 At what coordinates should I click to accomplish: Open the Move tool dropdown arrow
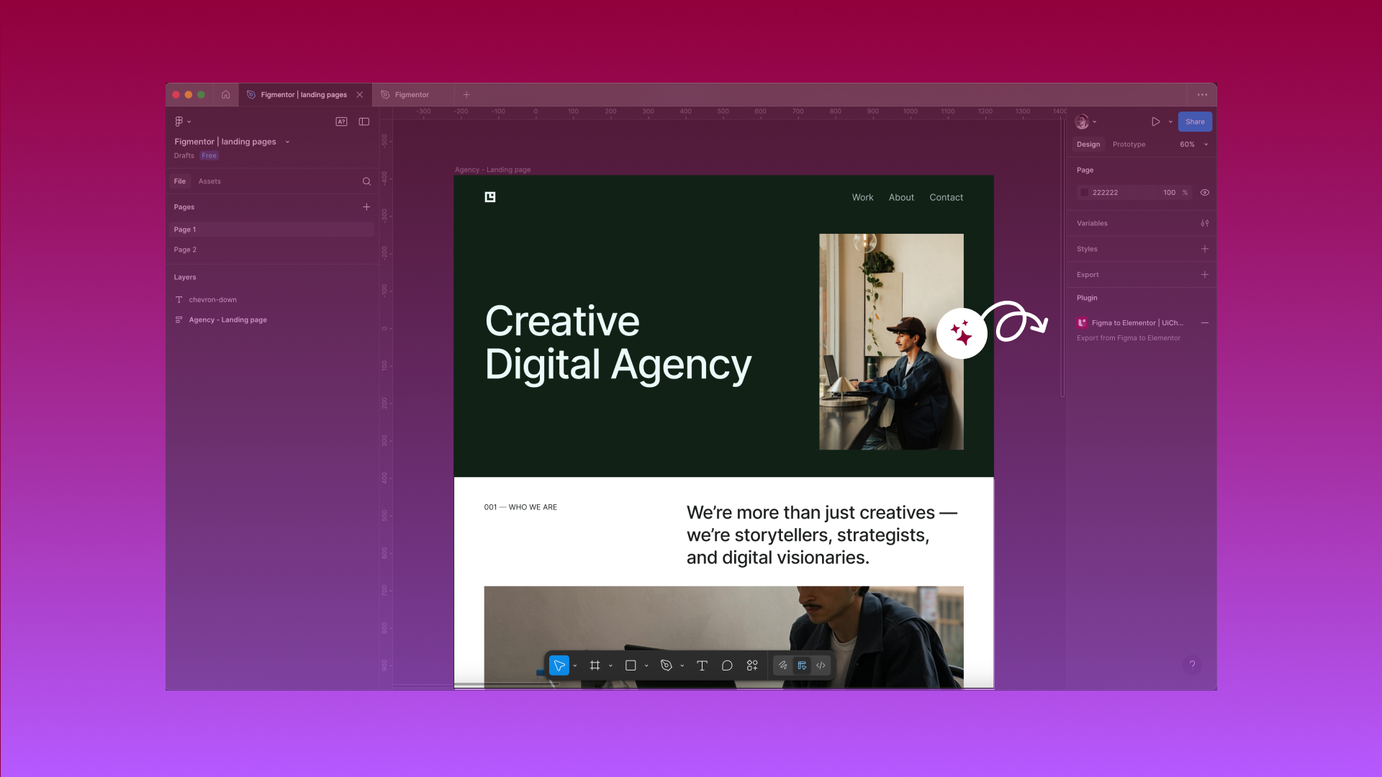tap(574, 665)
